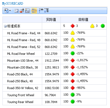Click red diamond indicator in 标准成本 row
This screenshot has width=110, height=108.
click(73, 26)
